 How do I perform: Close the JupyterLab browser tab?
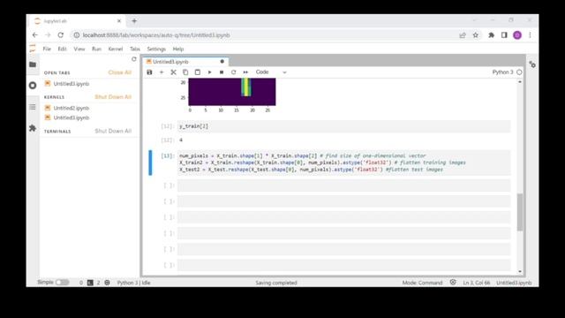tap(119, 21)
